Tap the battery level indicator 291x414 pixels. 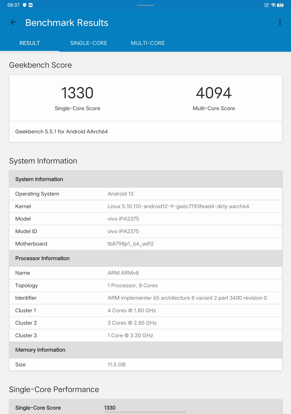point(280,5)
